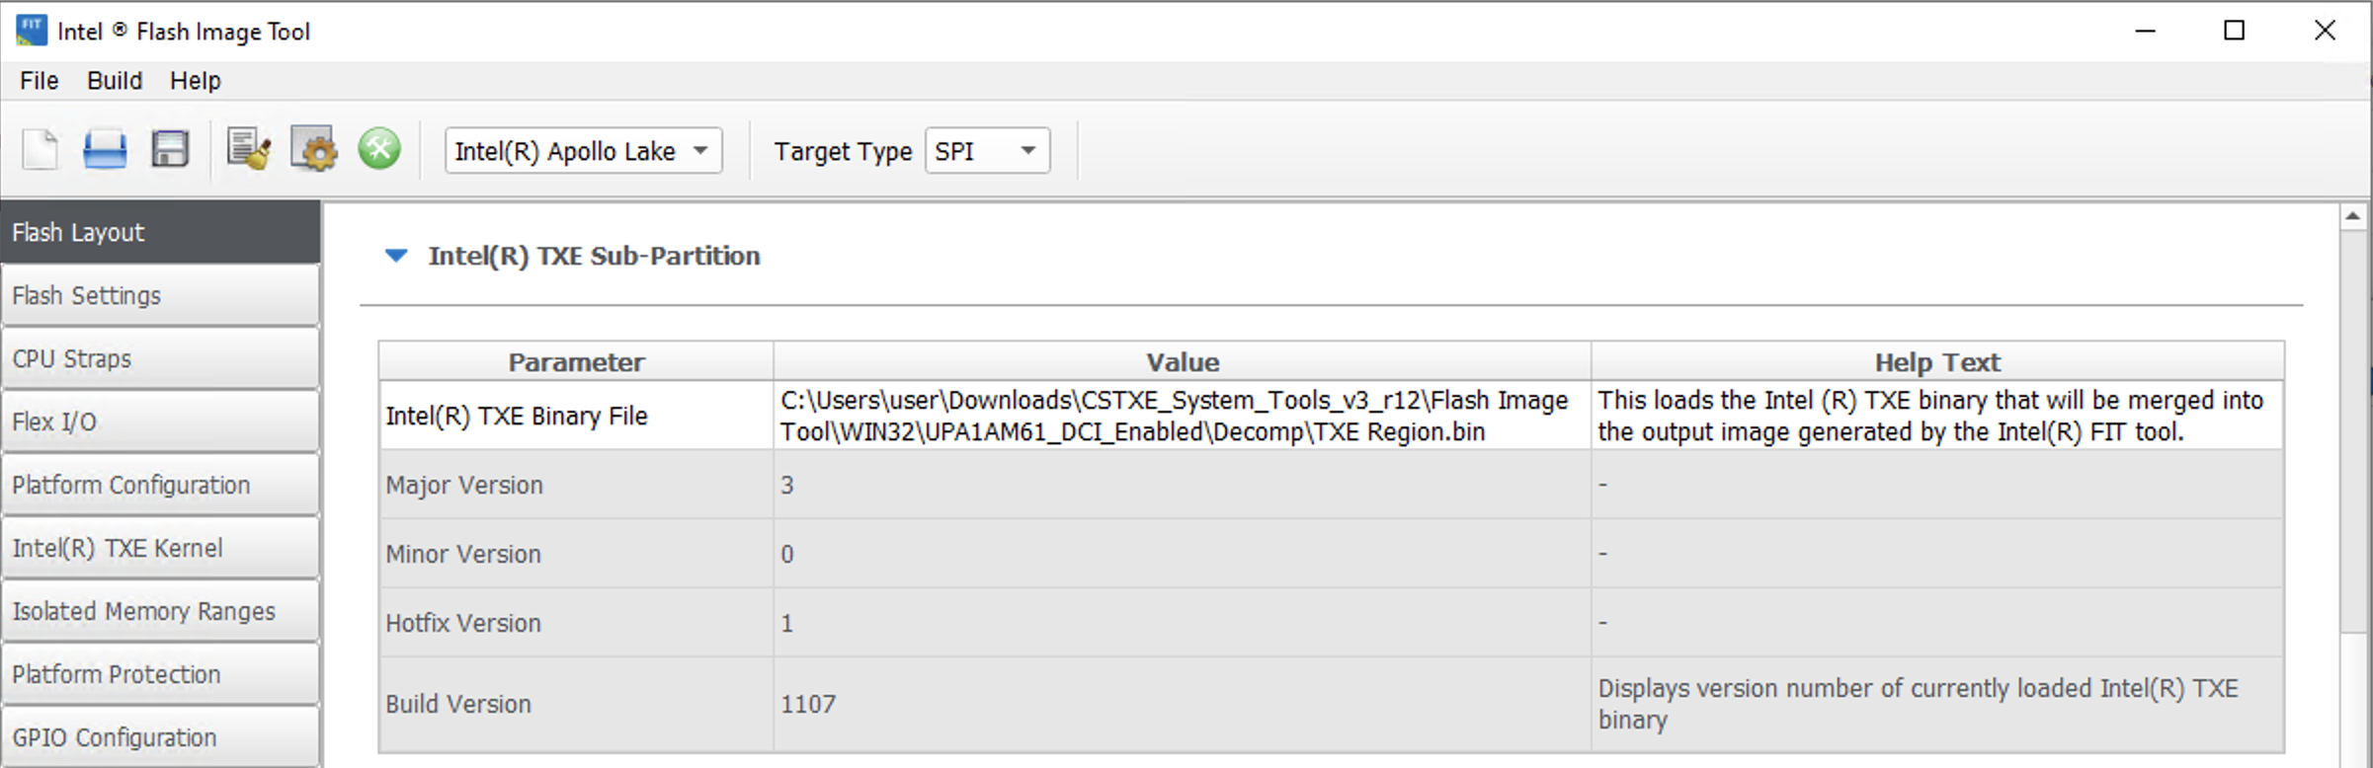Click the scrollbar up arrow
2373x768 pixels.
coord(2353,215)
